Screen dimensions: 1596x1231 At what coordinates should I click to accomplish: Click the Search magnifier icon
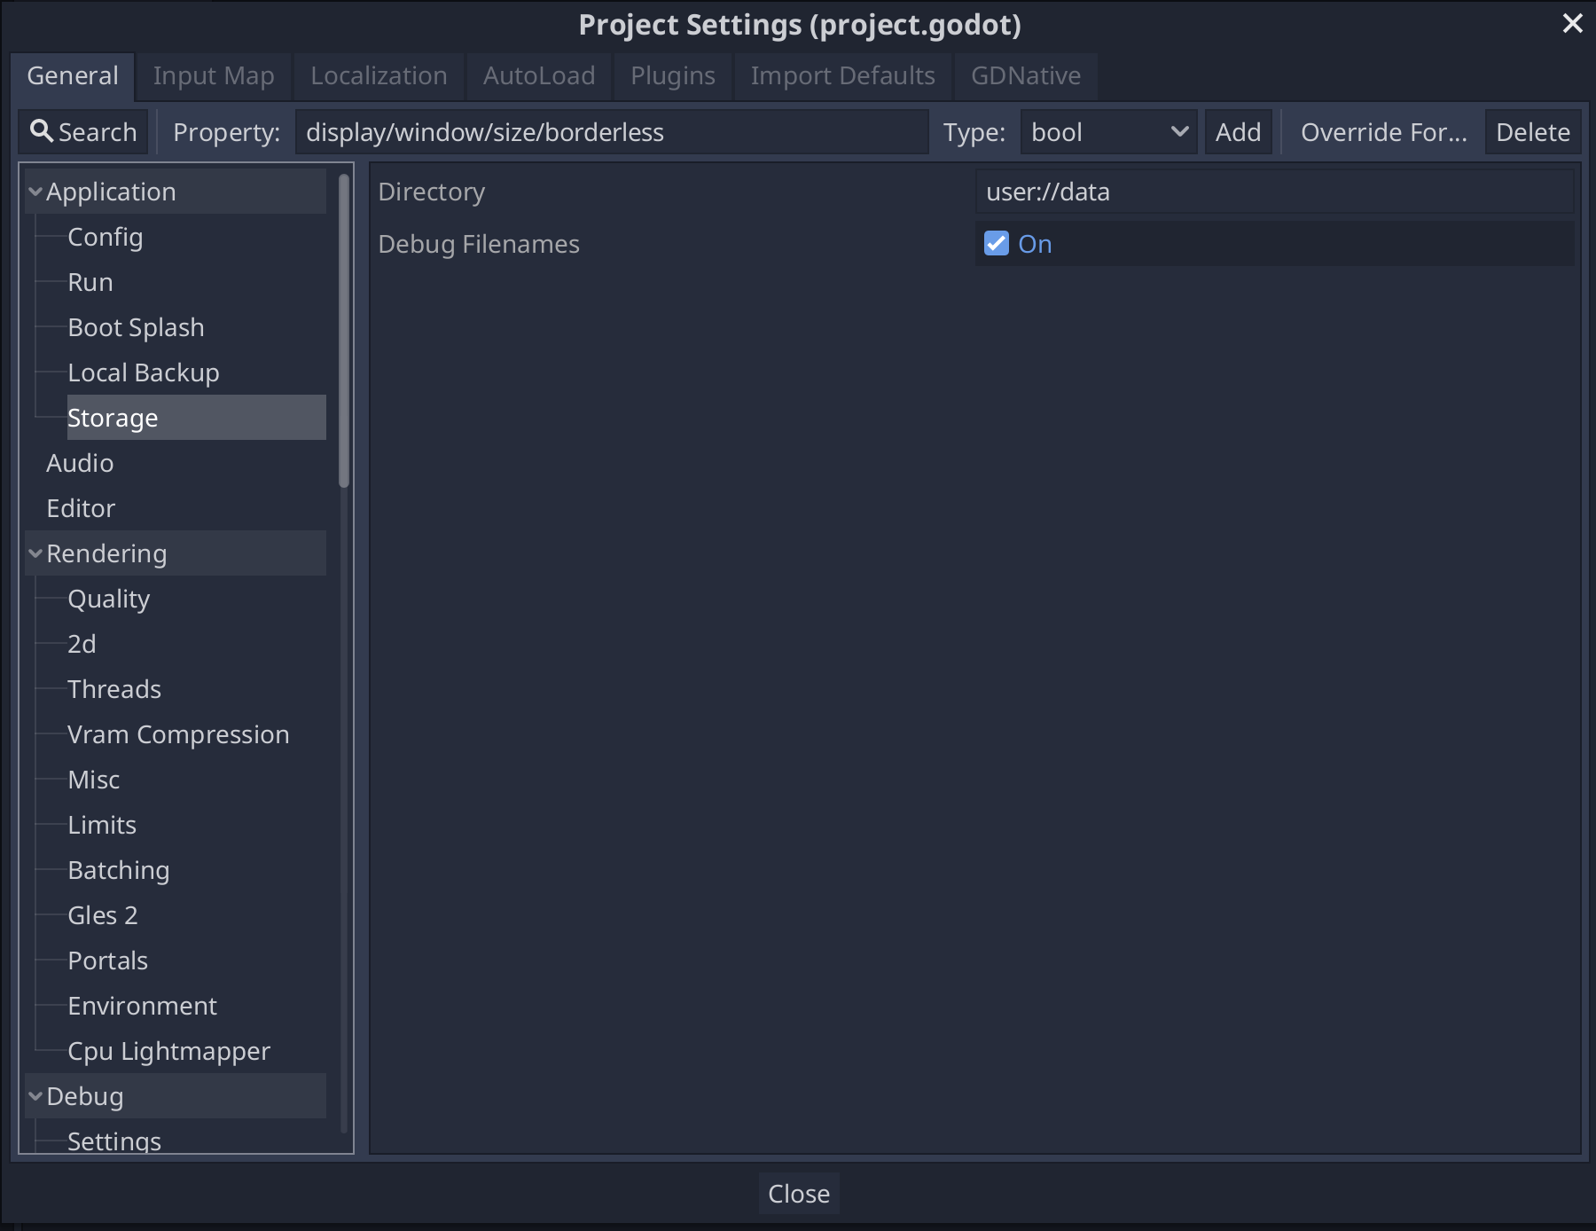[x=41, y=131]
